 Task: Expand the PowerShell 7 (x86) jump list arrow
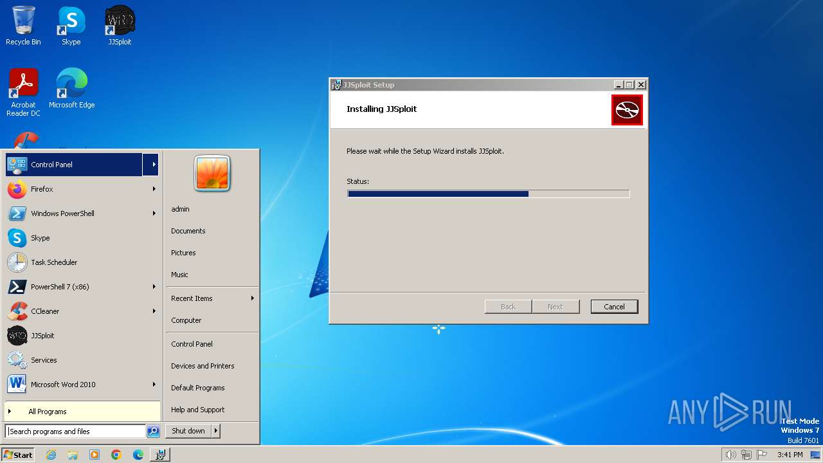click(154, 287)
